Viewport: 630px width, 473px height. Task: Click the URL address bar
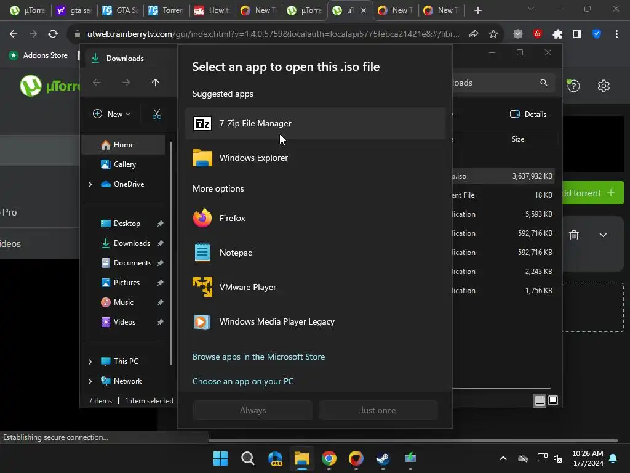(273, 34)
